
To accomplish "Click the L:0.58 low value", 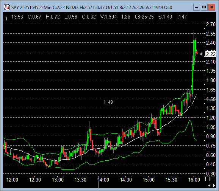I will pyautogui.click(x=71, y=17).
